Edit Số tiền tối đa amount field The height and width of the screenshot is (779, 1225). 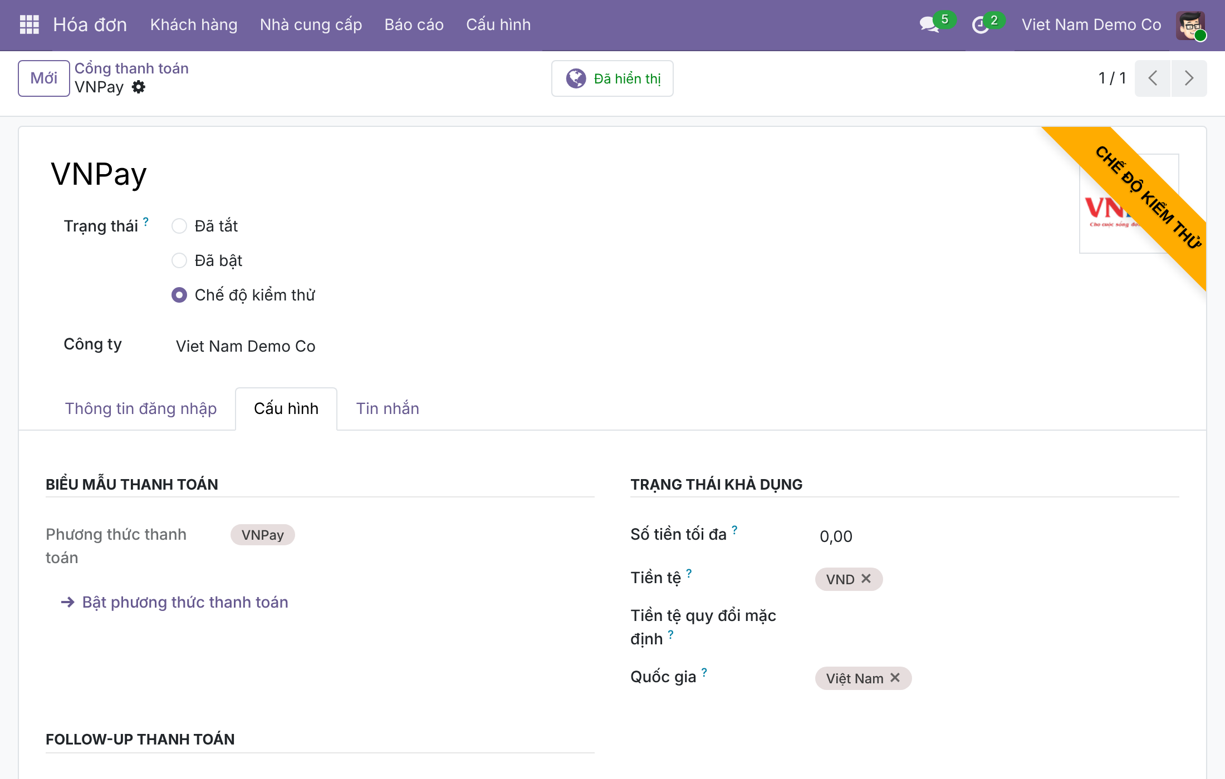click(997, 536)
